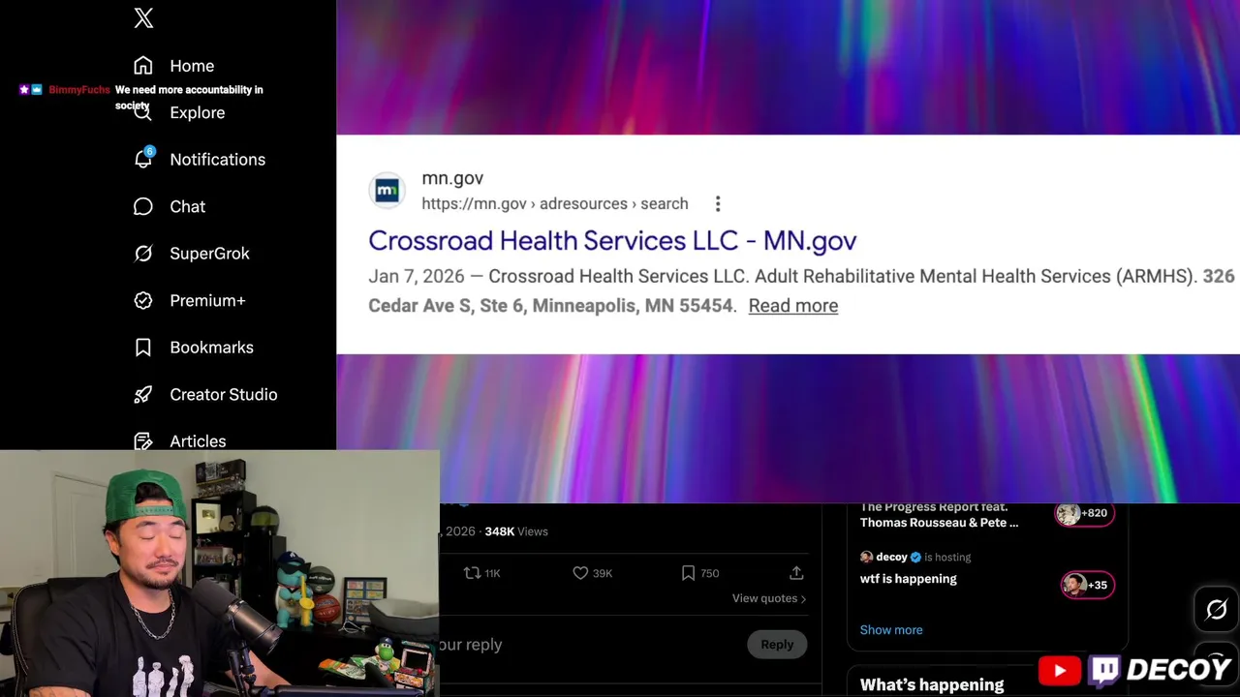Open the Chat bubble icon
Image resolution: width=1240 pixels, height=697 pixels.
[143, 206]
